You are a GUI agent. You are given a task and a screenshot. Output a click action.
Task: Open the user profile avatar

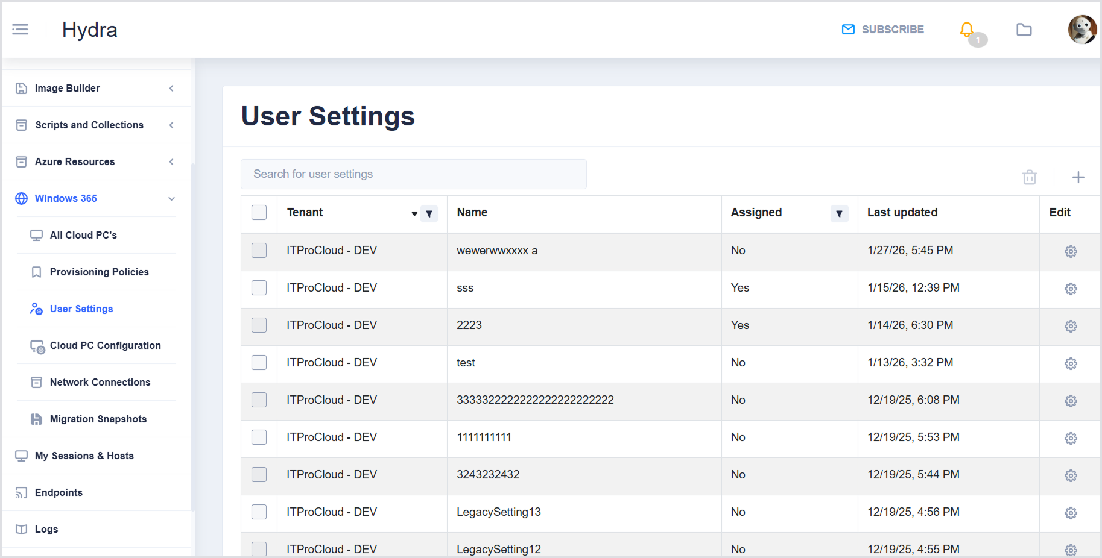[x=1081, y=30]
